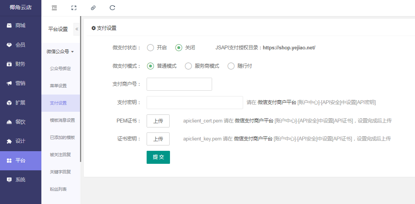Focus the 支付密钥 input field
Screen dimensions: 415x204
[x=195, y=103]
